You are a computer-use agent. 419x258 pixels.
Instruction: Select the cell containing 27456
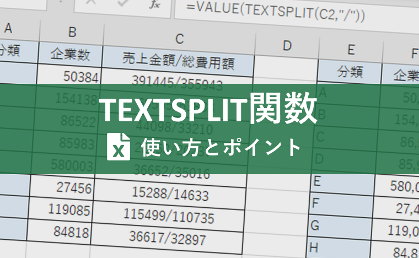[x=73, y=188]
